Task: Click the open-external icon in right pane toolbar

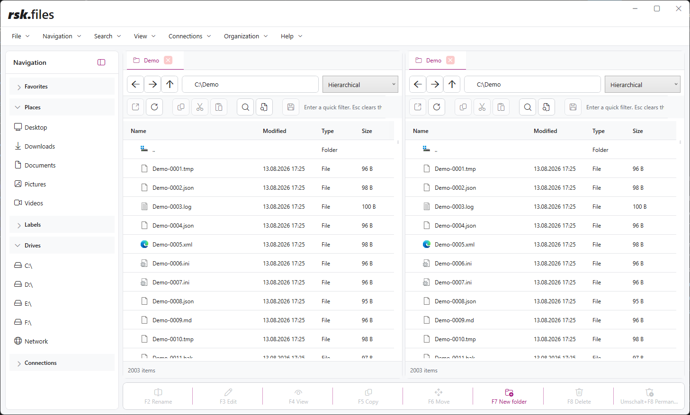Action: (418, 107)
